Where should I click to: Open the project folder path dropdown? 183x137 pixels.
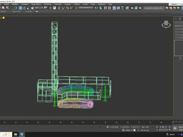(154, 8)
